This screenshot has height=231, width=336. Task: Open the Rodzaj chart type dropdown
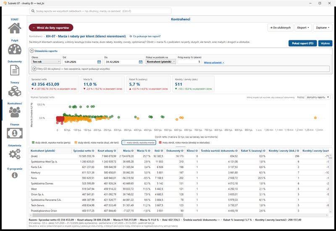pyautogui.click(x=318, y=97)
